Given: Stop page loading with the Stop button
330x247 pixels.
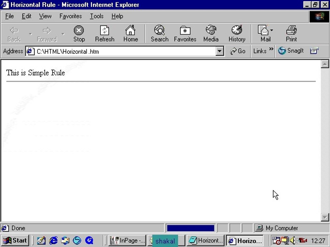Looking at the screenshot, I should point(79,34).
